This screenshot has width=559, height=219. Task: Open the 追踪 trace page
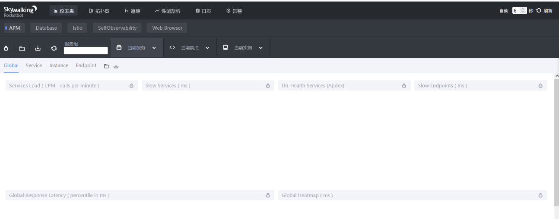coord(132,11)
